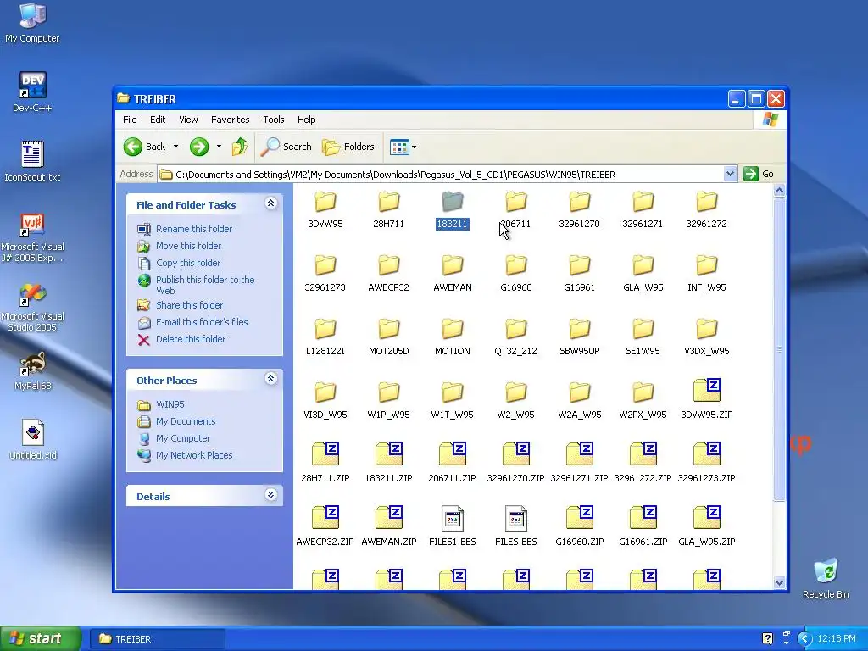Select the MOTION folder icon
This screenshot has height=651, width=868.
click(x=453, y=329)
